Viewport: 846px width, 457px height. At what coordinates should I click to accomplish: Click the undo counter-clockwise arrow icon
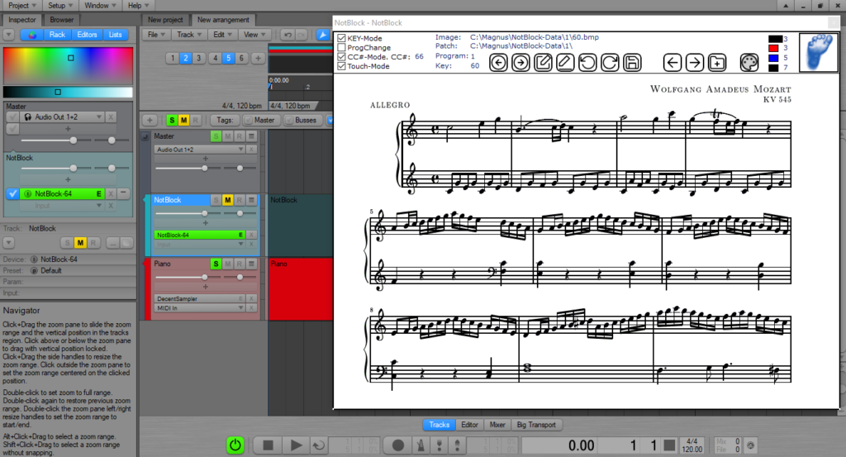pyautogui.click(x=587, y=63)
